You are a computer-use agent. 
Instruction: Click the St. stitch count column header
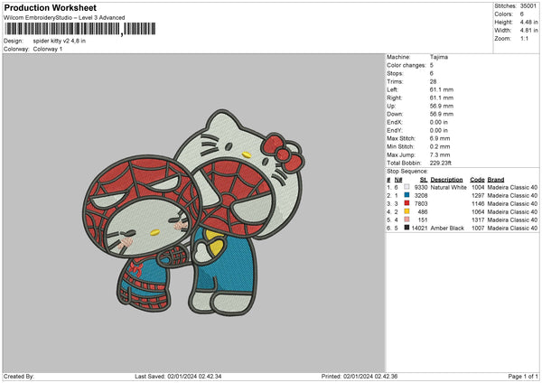(423, 179)
